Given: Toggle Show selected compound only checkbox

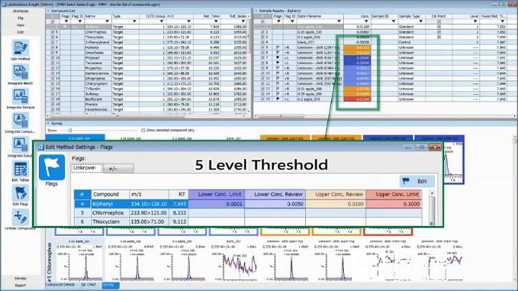Looking at the screenshot, I should [x=143, y=130].
